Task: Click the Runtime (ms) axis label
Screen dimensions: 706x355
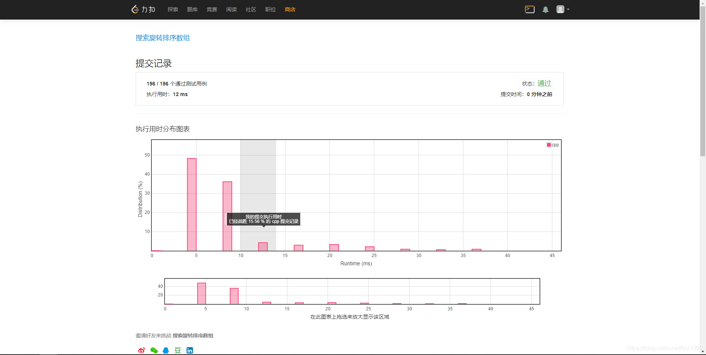Action: [356, 263]
